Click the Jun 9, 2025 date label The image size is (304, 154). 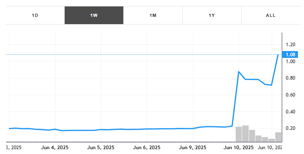(192, 148)
